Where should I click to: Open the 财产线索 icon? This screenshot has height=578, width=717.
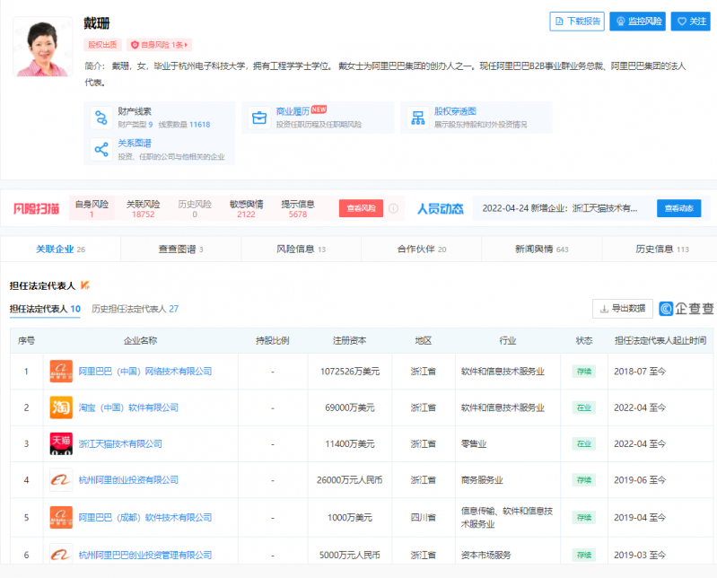click(x=101, y=118)
